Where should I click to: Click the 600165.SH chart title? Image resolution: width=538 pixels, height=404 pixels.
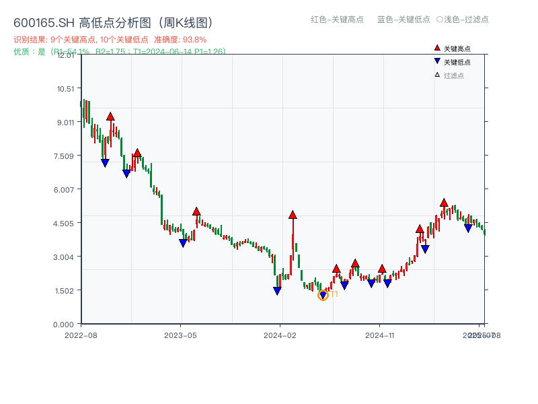click(113, 22)
